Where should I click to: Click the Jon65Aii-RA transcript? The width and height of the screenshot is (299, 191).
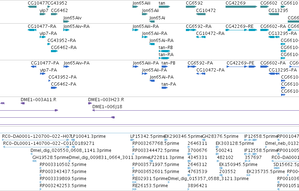click(145, 37)
